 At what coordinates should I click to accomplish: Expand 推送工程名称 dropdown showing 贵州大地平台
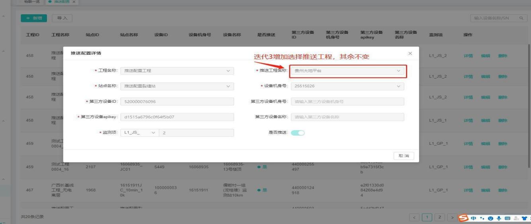[346, 71]
